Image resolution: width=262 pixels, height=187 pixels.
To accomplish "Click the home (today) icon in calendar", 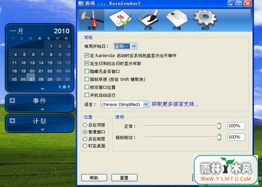I will (x=64, y=87).
